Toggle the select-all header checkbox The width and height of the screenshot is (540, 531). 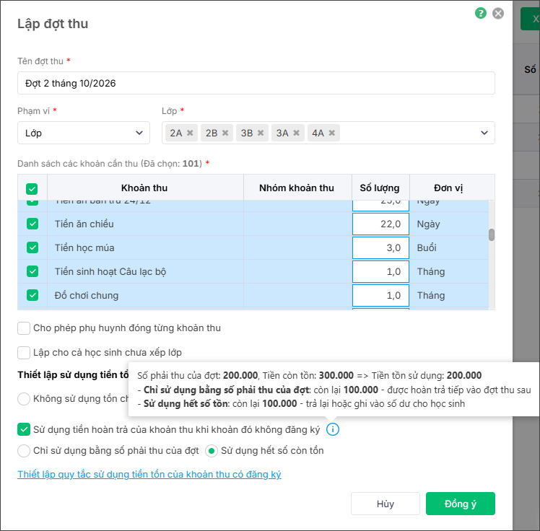[32, 188]
